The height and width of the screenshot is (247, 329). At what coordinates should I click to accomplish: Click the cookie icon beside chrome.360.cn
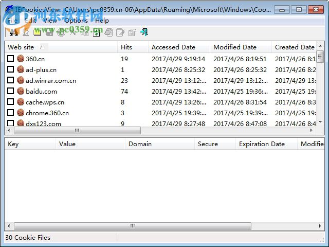pyautogui.click(x=21, y=113)
